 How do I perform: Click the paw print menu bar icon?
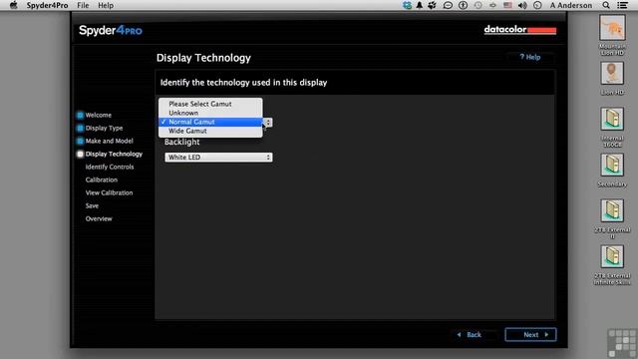click(432, 5)
